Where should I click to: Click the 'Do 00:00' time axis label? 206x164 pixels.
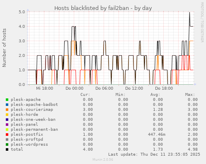[75, 88]
